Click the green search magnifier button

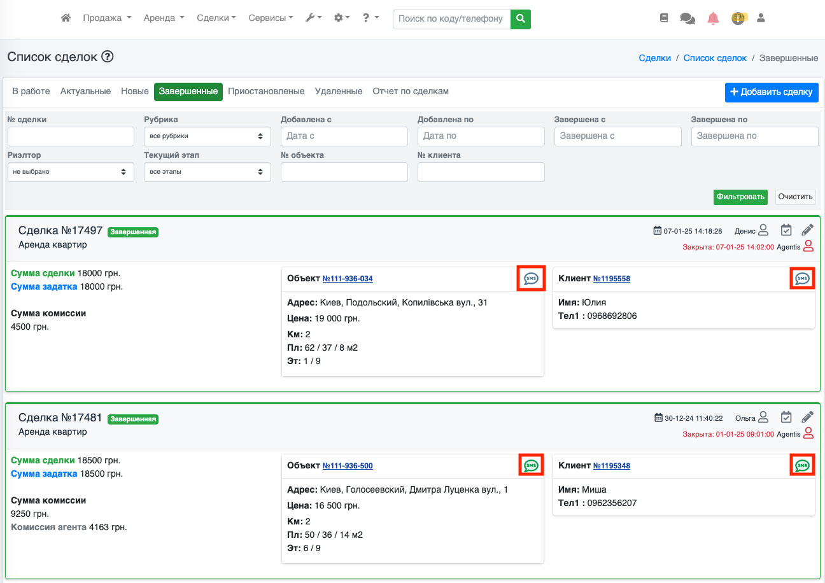pos(520,19)
